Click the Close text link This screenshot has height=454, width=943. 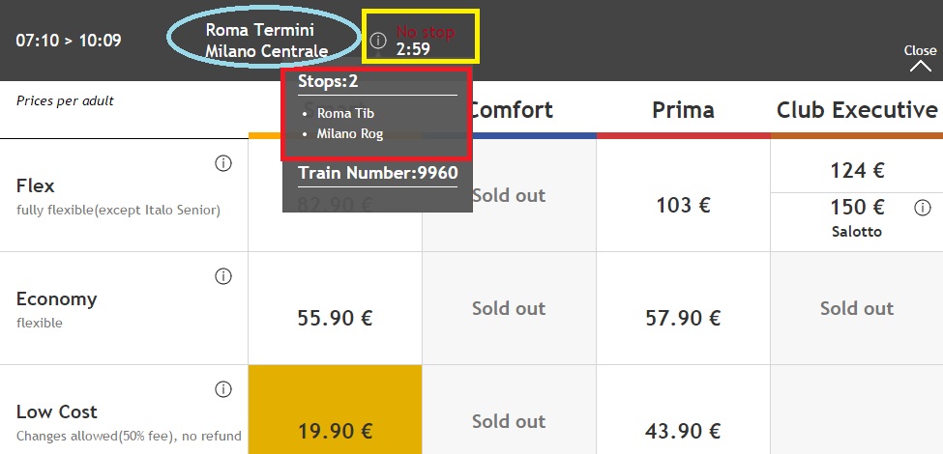pos(920,50)
